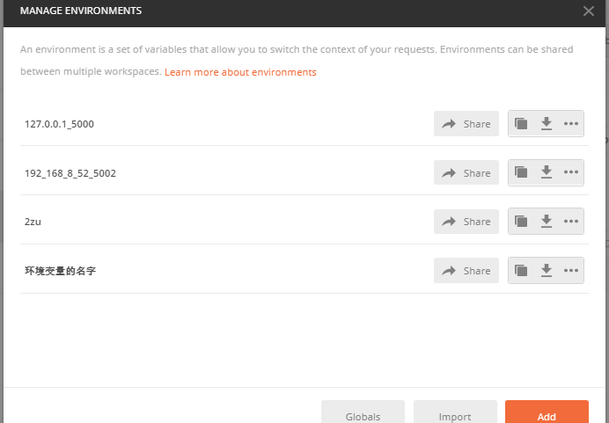Download the 2zu environment
This screenshot has width=609, height=423.
click(x=547, y=222)
